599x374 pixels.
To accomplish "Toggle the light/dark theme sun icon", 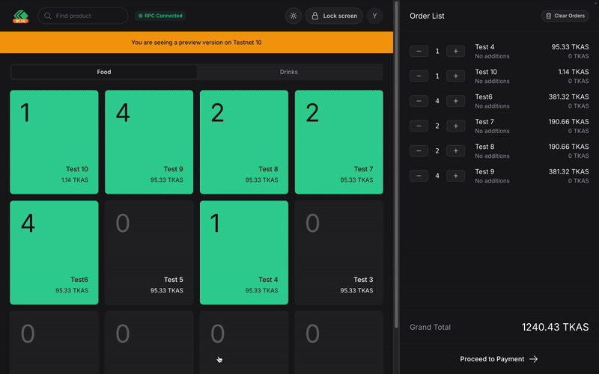I will (293, 16).
